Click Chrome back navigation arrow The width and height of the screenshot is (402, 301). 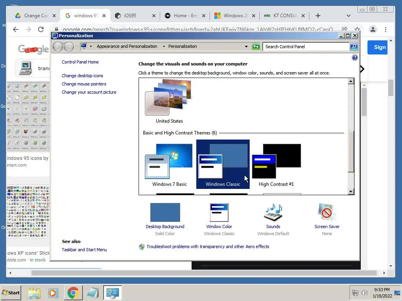pos(16,29)
